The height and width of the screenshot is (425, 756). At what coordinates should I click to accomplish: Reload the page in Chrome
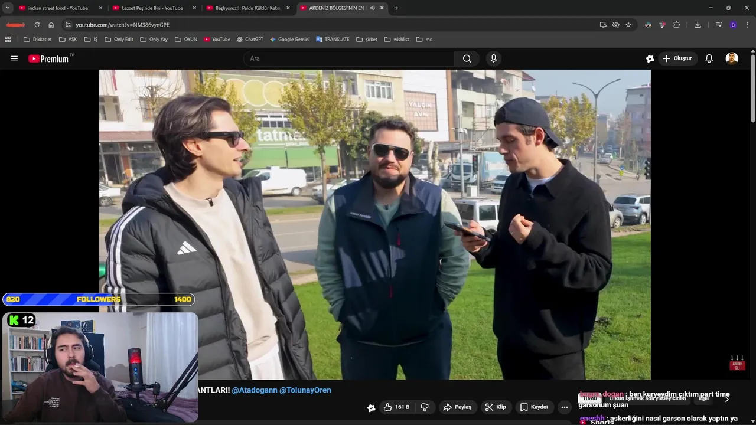[x=37, y=25]
